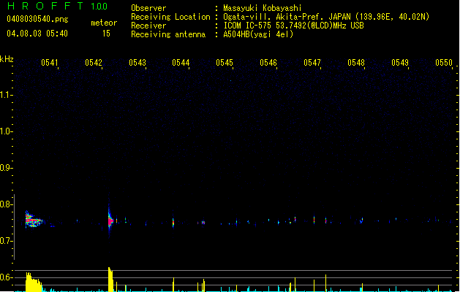
Task: Click the date stamp 04.08.03 05:40
Action: click(37, 34)
